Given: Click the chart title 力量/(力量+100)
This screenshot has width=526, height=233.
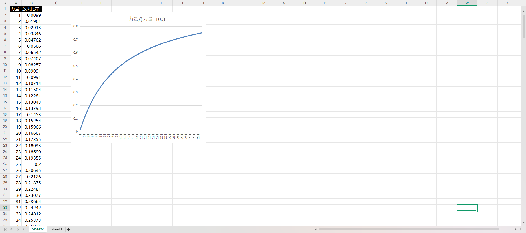Looking at the screenshot, I should (147, 19).
